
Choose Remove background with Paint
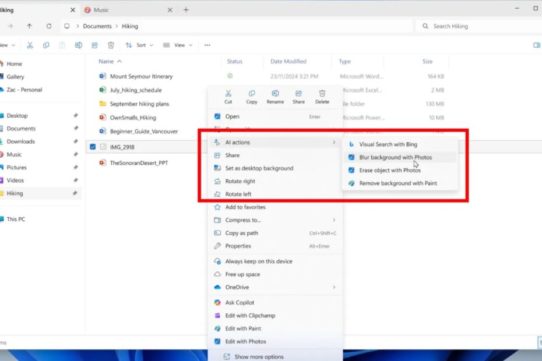(397, 183)
